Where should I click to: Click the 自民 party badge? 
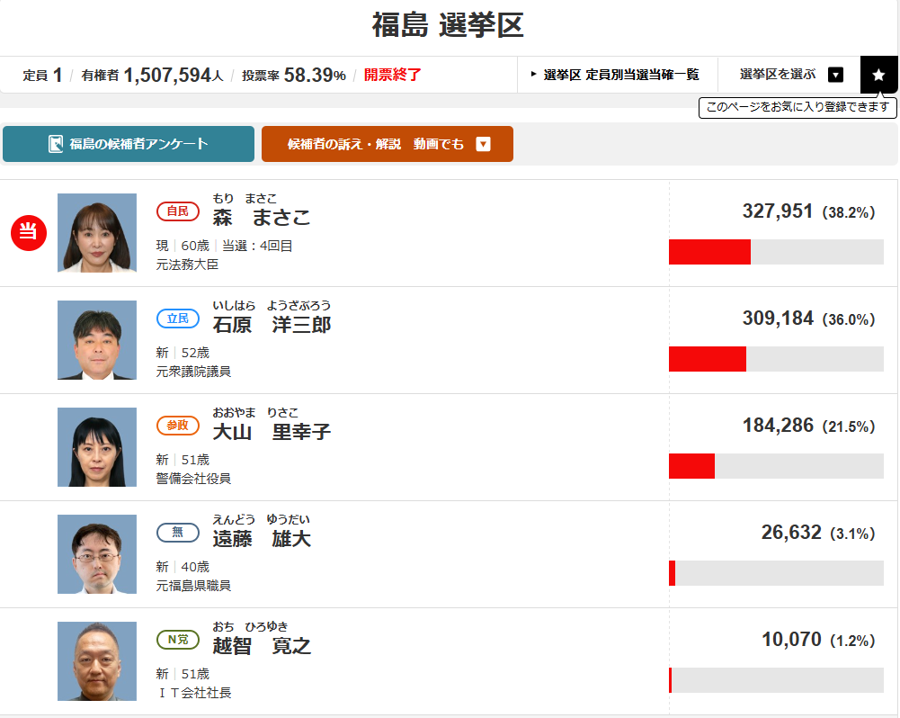click(178, 211)
